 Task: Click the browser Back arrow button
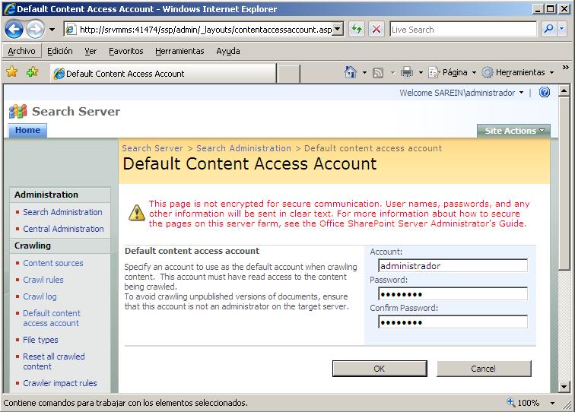click(x=14, y=30)
